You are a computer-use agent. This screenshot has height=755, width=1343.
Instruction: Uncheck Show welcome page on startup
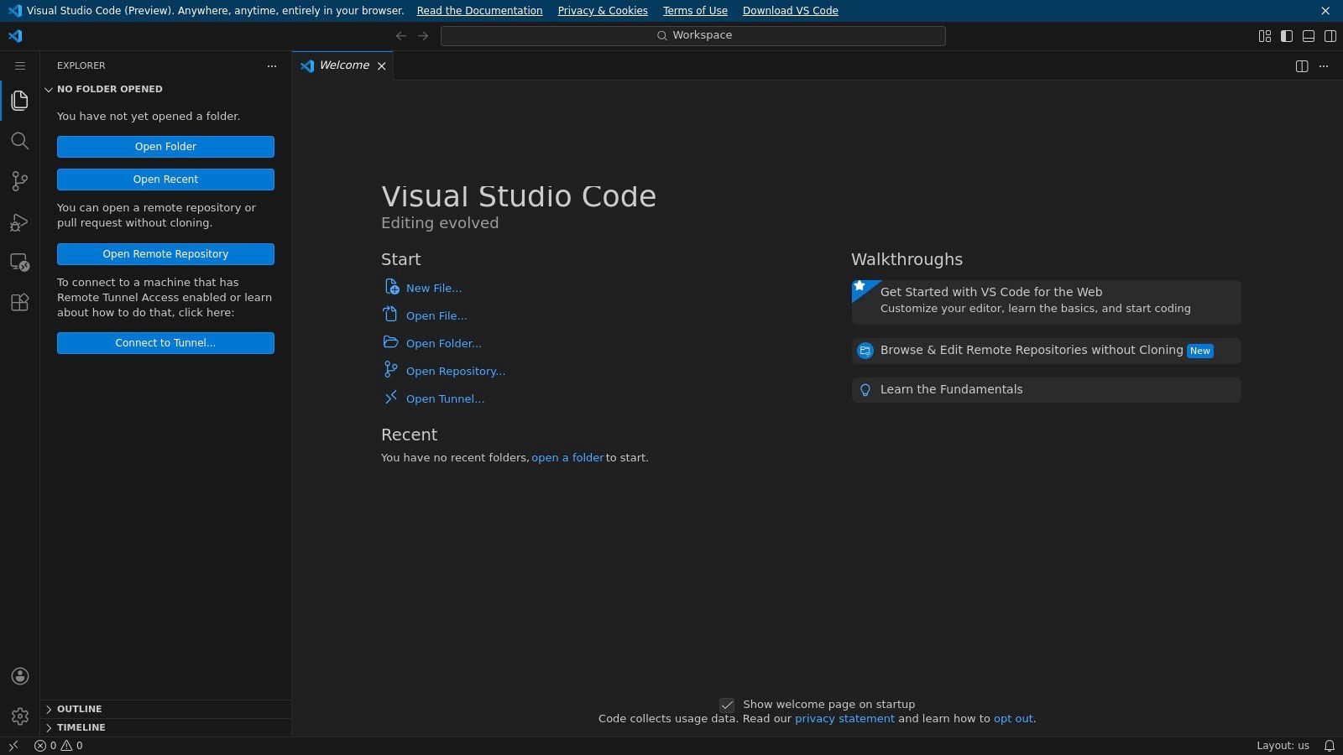click(x=726, y=705)
